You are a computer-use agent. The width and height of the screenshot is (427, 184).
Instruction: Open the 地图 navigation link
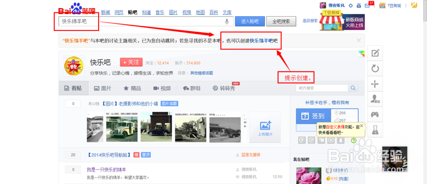click(200, 12)
